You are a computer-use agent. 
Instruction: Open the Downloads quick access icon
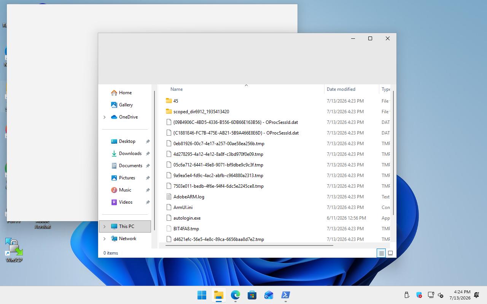point(114,154)
